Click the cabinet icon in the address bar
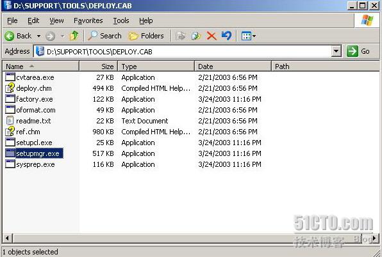 tap(40, 51)
